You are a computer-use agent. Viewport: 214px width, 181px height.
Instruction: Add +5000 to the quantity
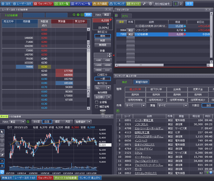pos(98,70)
